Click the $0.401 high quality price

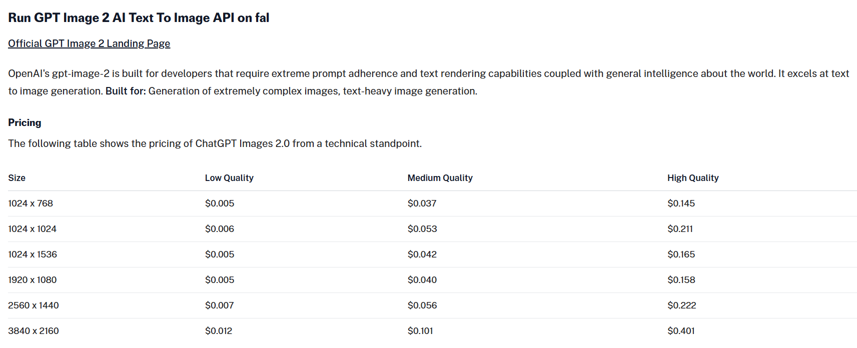pyautogui.click(x=681, y=331)
